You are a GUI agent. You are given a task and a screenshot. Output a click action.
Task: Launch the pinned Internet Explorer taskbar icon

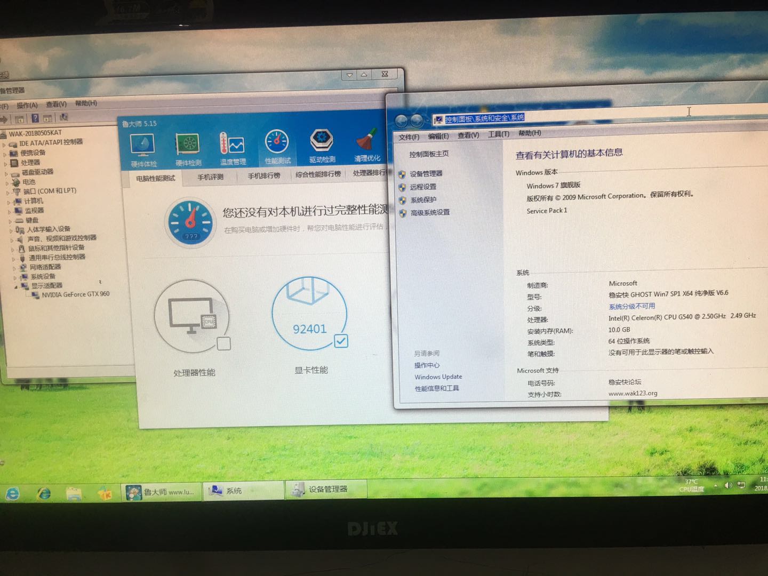click(x=44, y=493)
